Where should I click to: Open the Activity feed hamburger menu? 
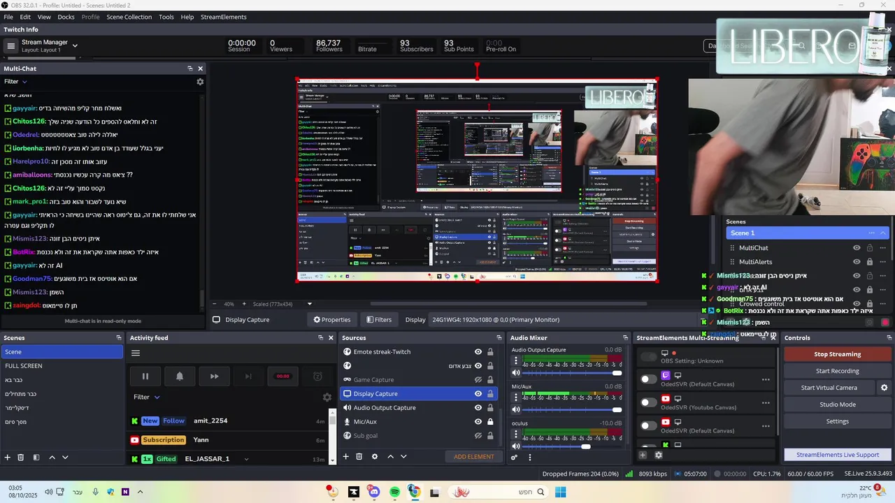tap(136, 353)
